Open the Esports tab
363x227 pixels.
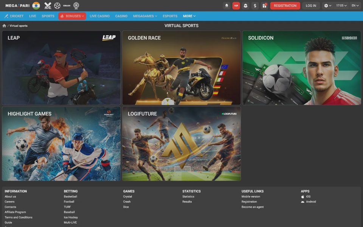[x=170, y=16]
